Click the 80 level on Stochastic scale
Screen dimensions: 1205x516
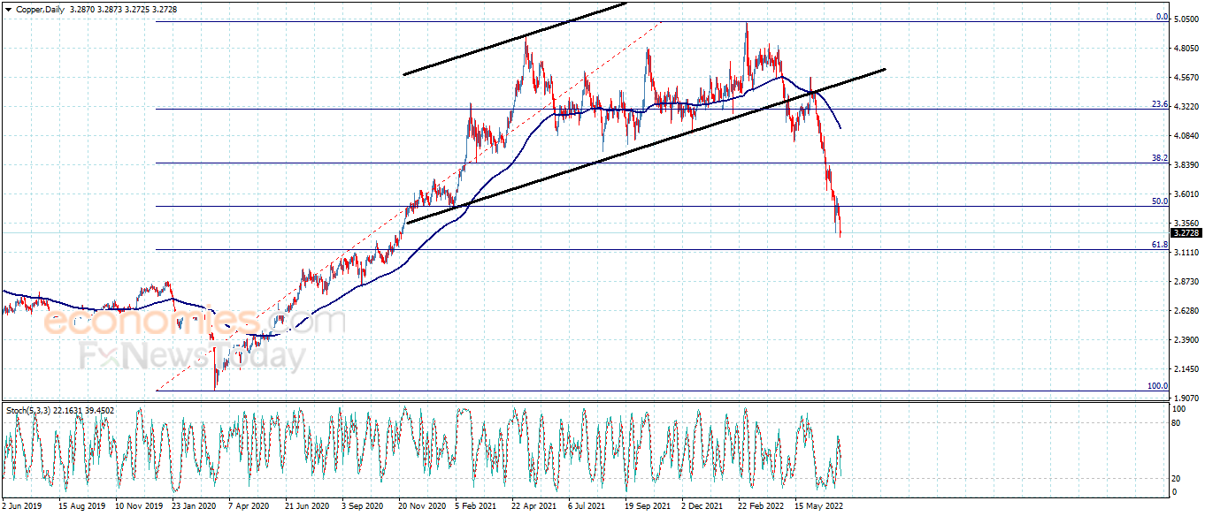point(1177,424)
